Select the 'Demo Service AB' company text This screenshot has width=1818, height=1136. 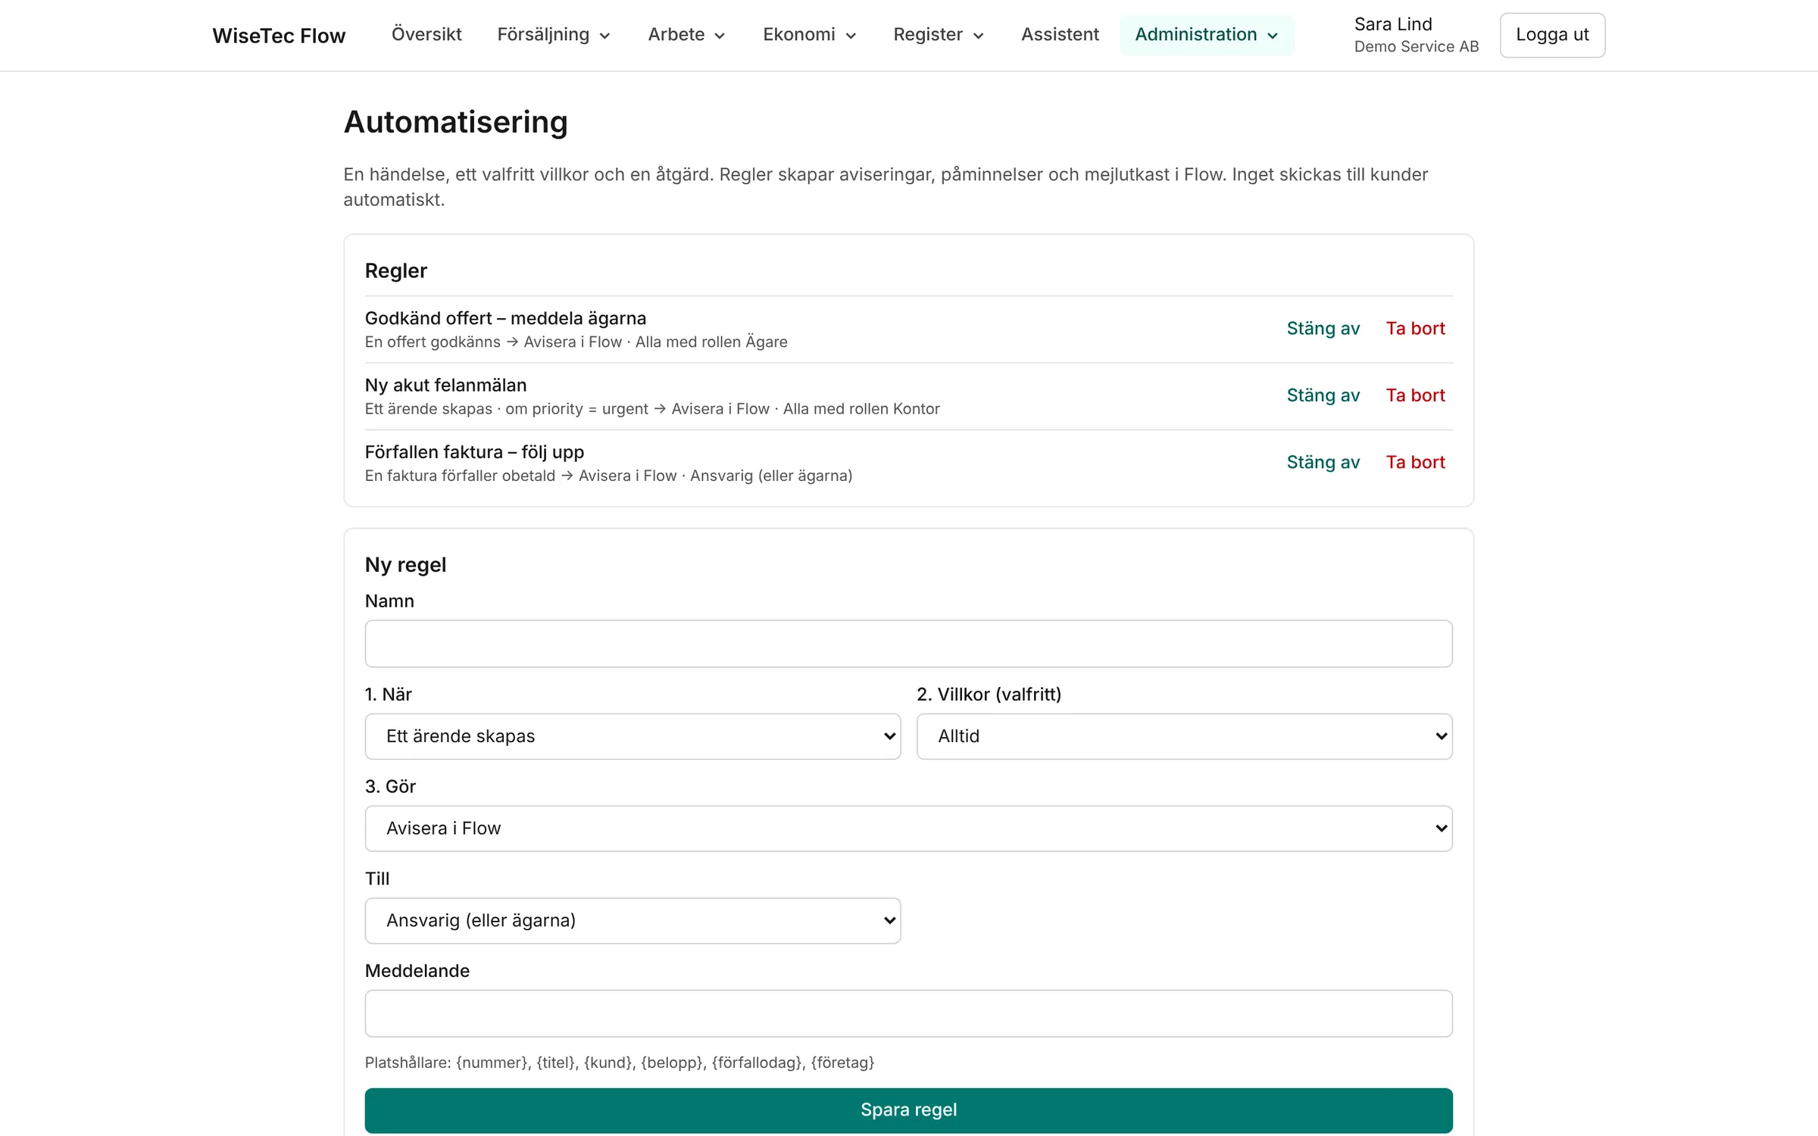(x=1416, y=47)
